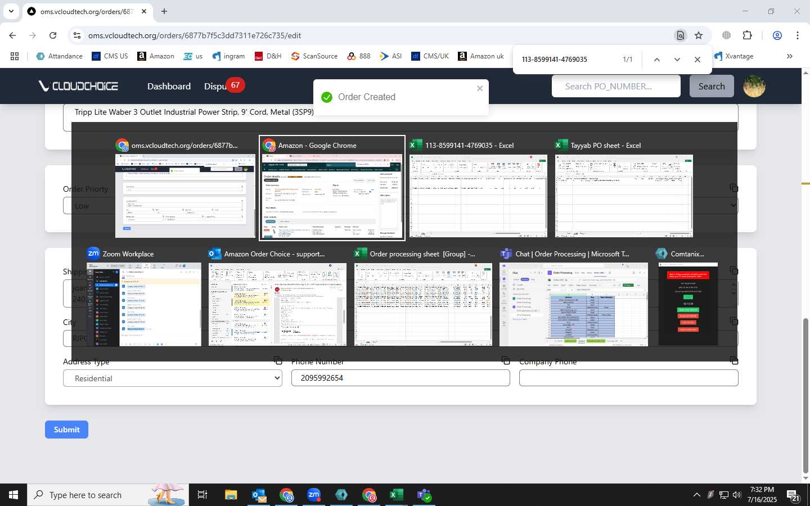Open the Chrome extensions puzzle icon
This screenshot has height=506, width=810.
click(747, 35)
